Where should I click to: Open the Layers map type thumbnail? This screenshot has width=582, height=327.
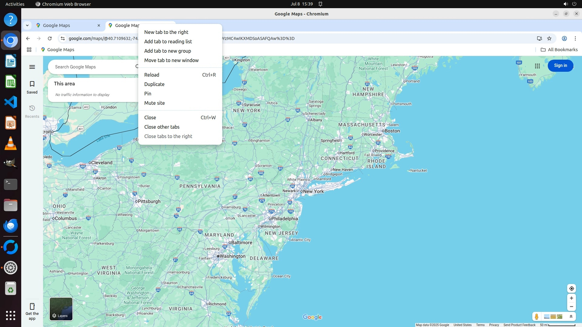pos(61,309)
